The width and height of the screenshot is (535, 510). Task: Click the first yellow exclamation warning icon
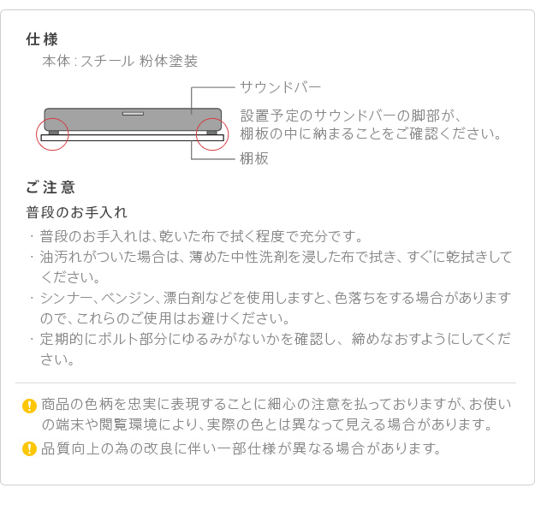click(29, 406)
